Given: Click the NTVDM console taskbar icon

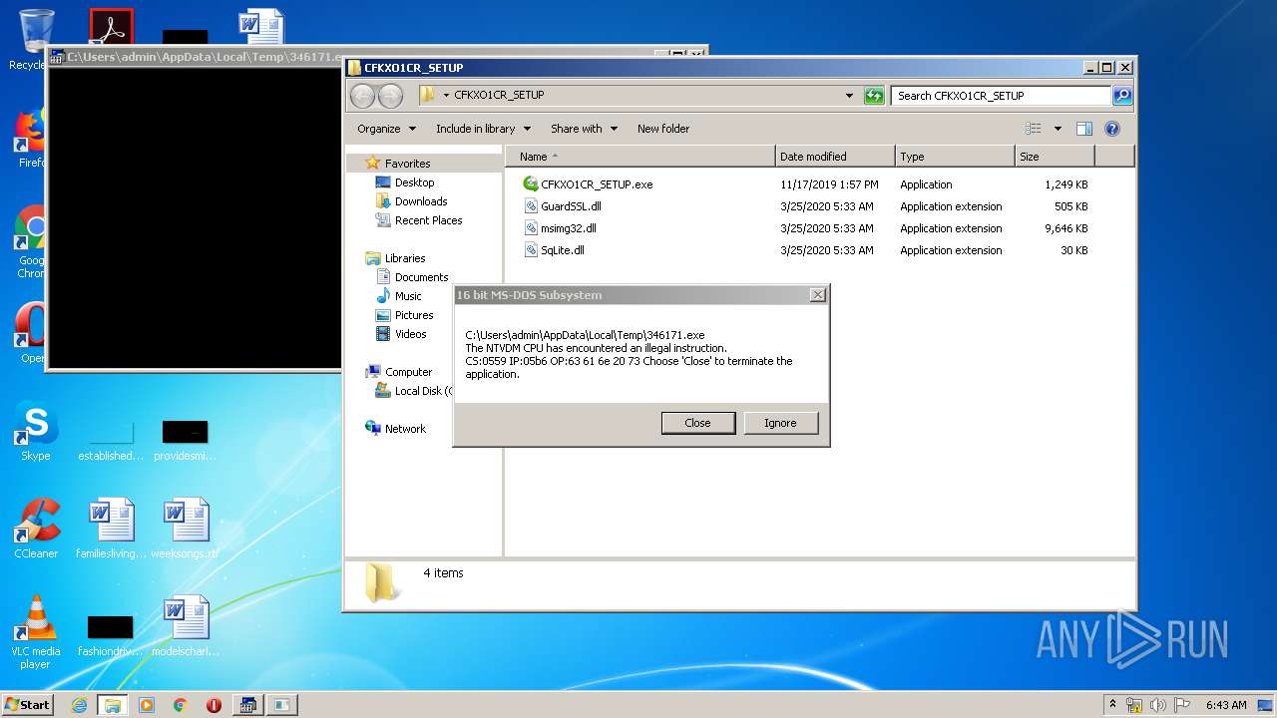Looking at the screenshot, I should tap(248, 705).
